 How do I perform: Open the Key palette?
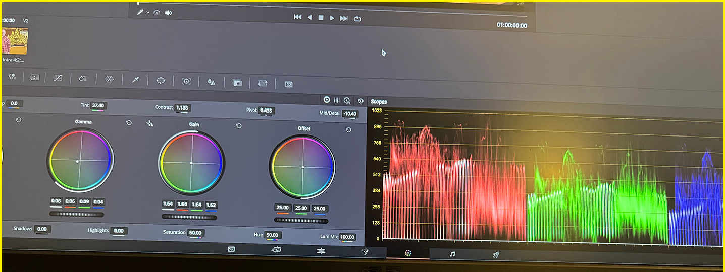pyautogui.click(x=237, y=83)
